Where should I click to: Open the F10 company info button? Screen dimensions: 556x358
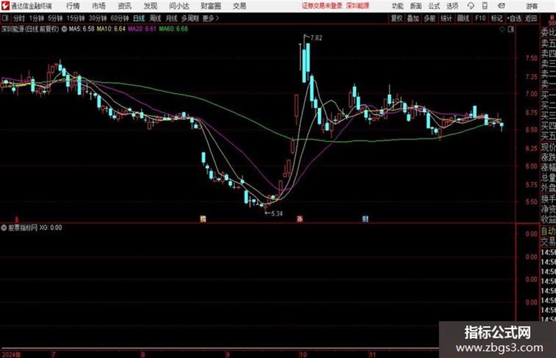pos(480,18)
